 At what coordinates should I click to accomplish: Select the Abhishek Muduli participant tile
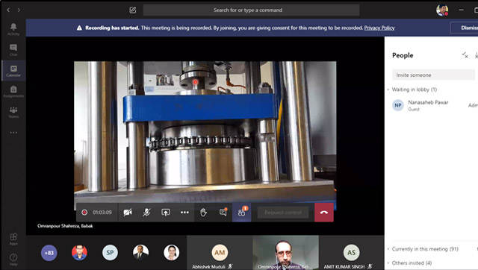click(220, 253)
